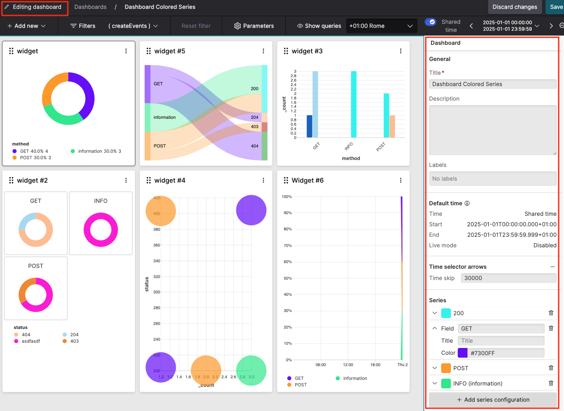Open the purple #7300FF color swatch

pos(463,353)
